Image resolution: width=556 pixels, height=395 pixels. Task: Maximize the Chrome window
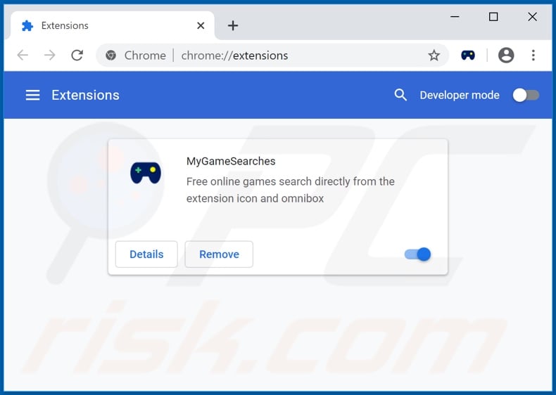click(x=493, y=17)
